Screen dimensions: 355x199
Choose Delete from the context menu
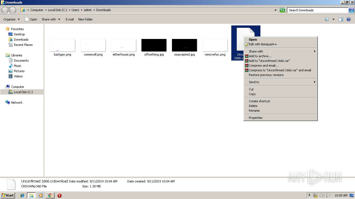pyautogui.click(x=280, y=106)
